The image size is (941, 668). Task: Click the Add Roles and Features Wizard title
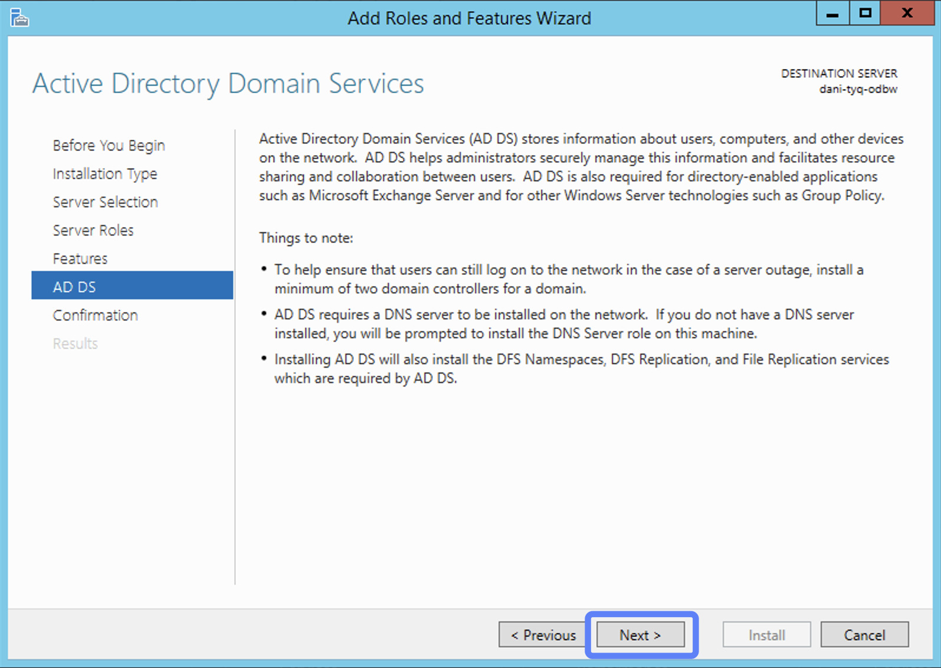(x=469, y=18)
